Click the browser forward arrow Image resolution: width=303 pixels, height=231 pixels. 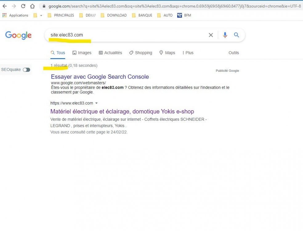click(14, 6)
